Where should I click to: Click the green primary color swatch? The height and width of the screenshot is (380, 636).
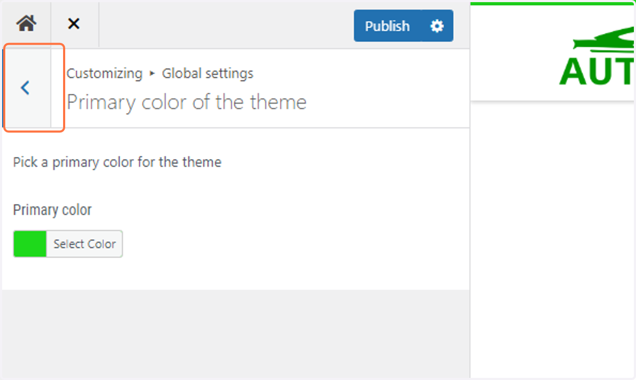(30, 244)
